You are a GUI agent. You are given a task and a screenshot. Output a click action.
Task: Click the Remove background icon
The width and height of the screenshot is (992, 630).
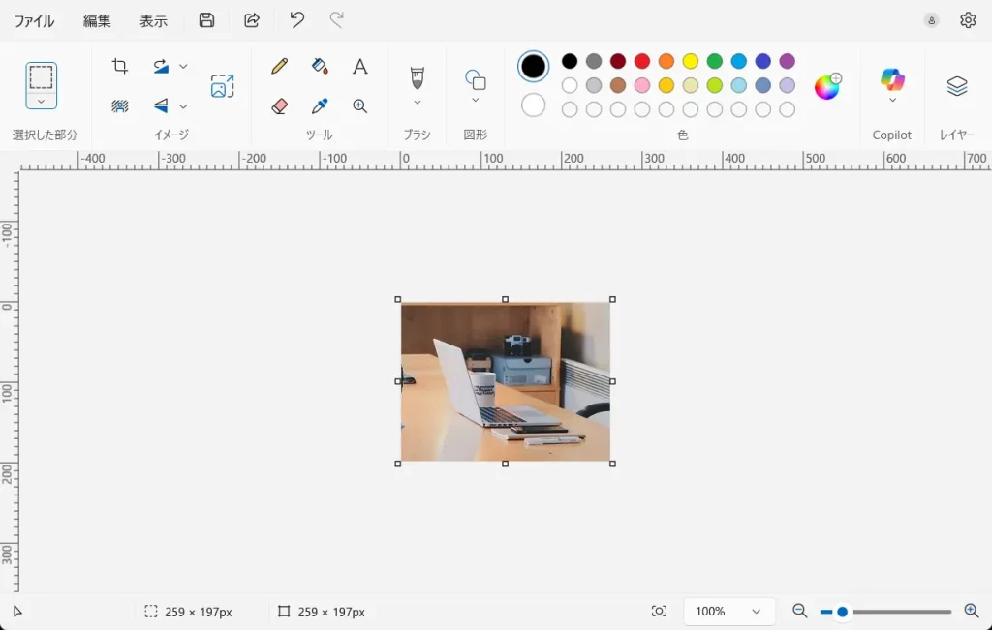click(x=119, y=106)
